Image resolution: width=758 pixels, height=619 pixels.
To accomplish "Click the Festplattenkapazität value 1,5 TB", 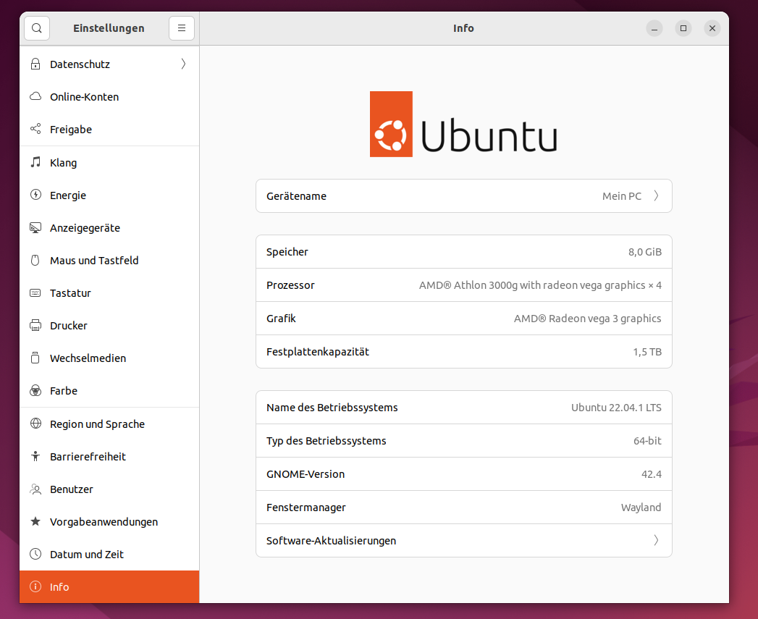I will coord(647,352).
